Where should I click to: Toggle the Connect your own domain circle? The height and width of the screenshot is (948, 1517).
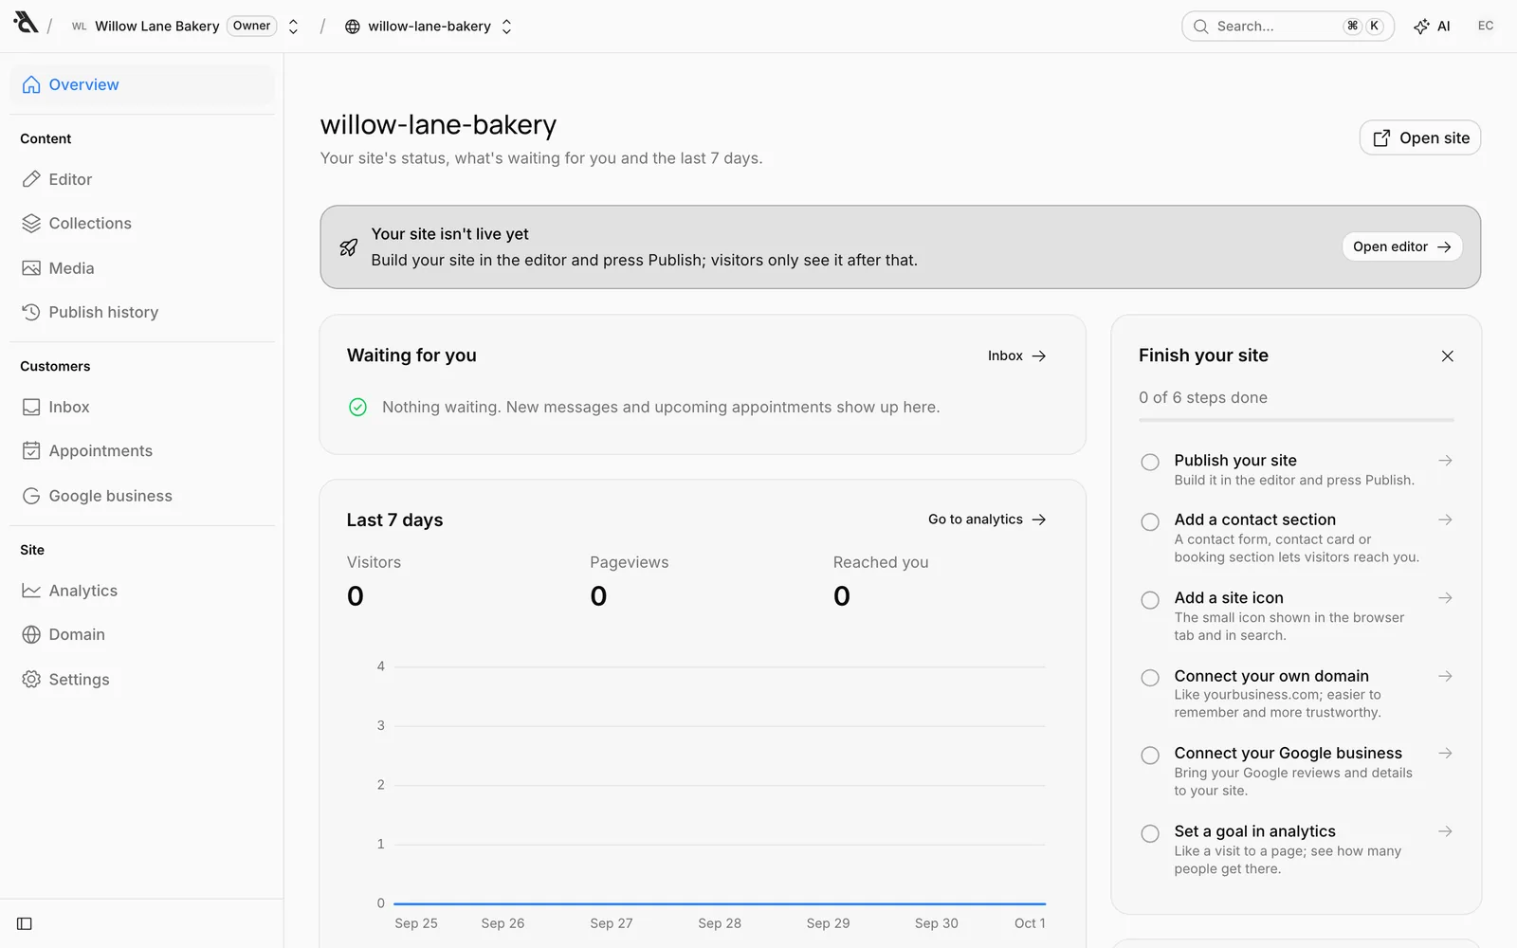click(1150, 678)
